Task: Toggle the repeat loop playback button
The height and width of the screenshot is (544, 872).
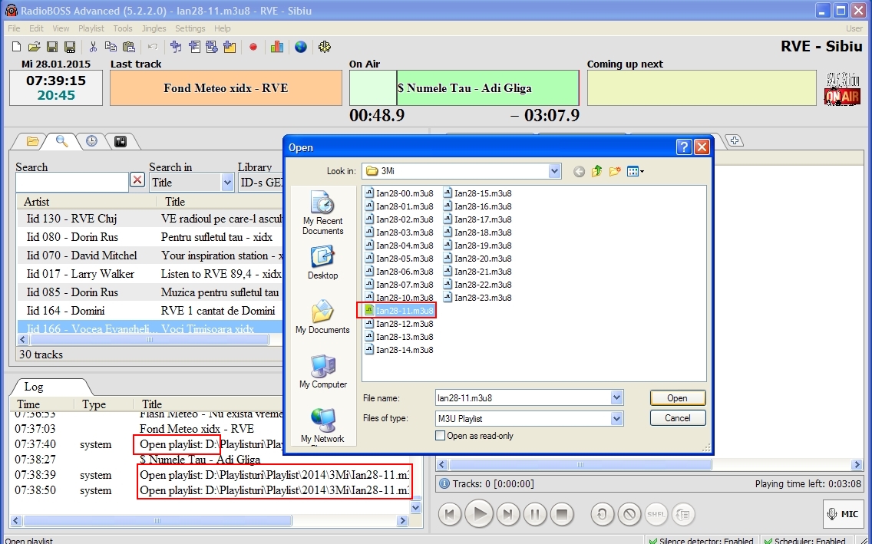Action: tap(602, 514)
